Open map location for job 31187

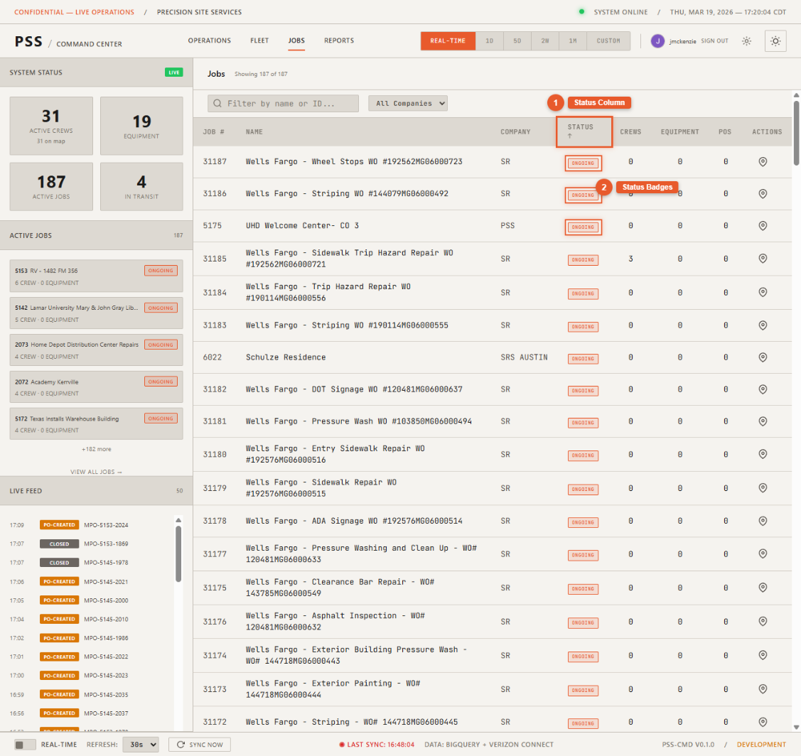point(763,162)
